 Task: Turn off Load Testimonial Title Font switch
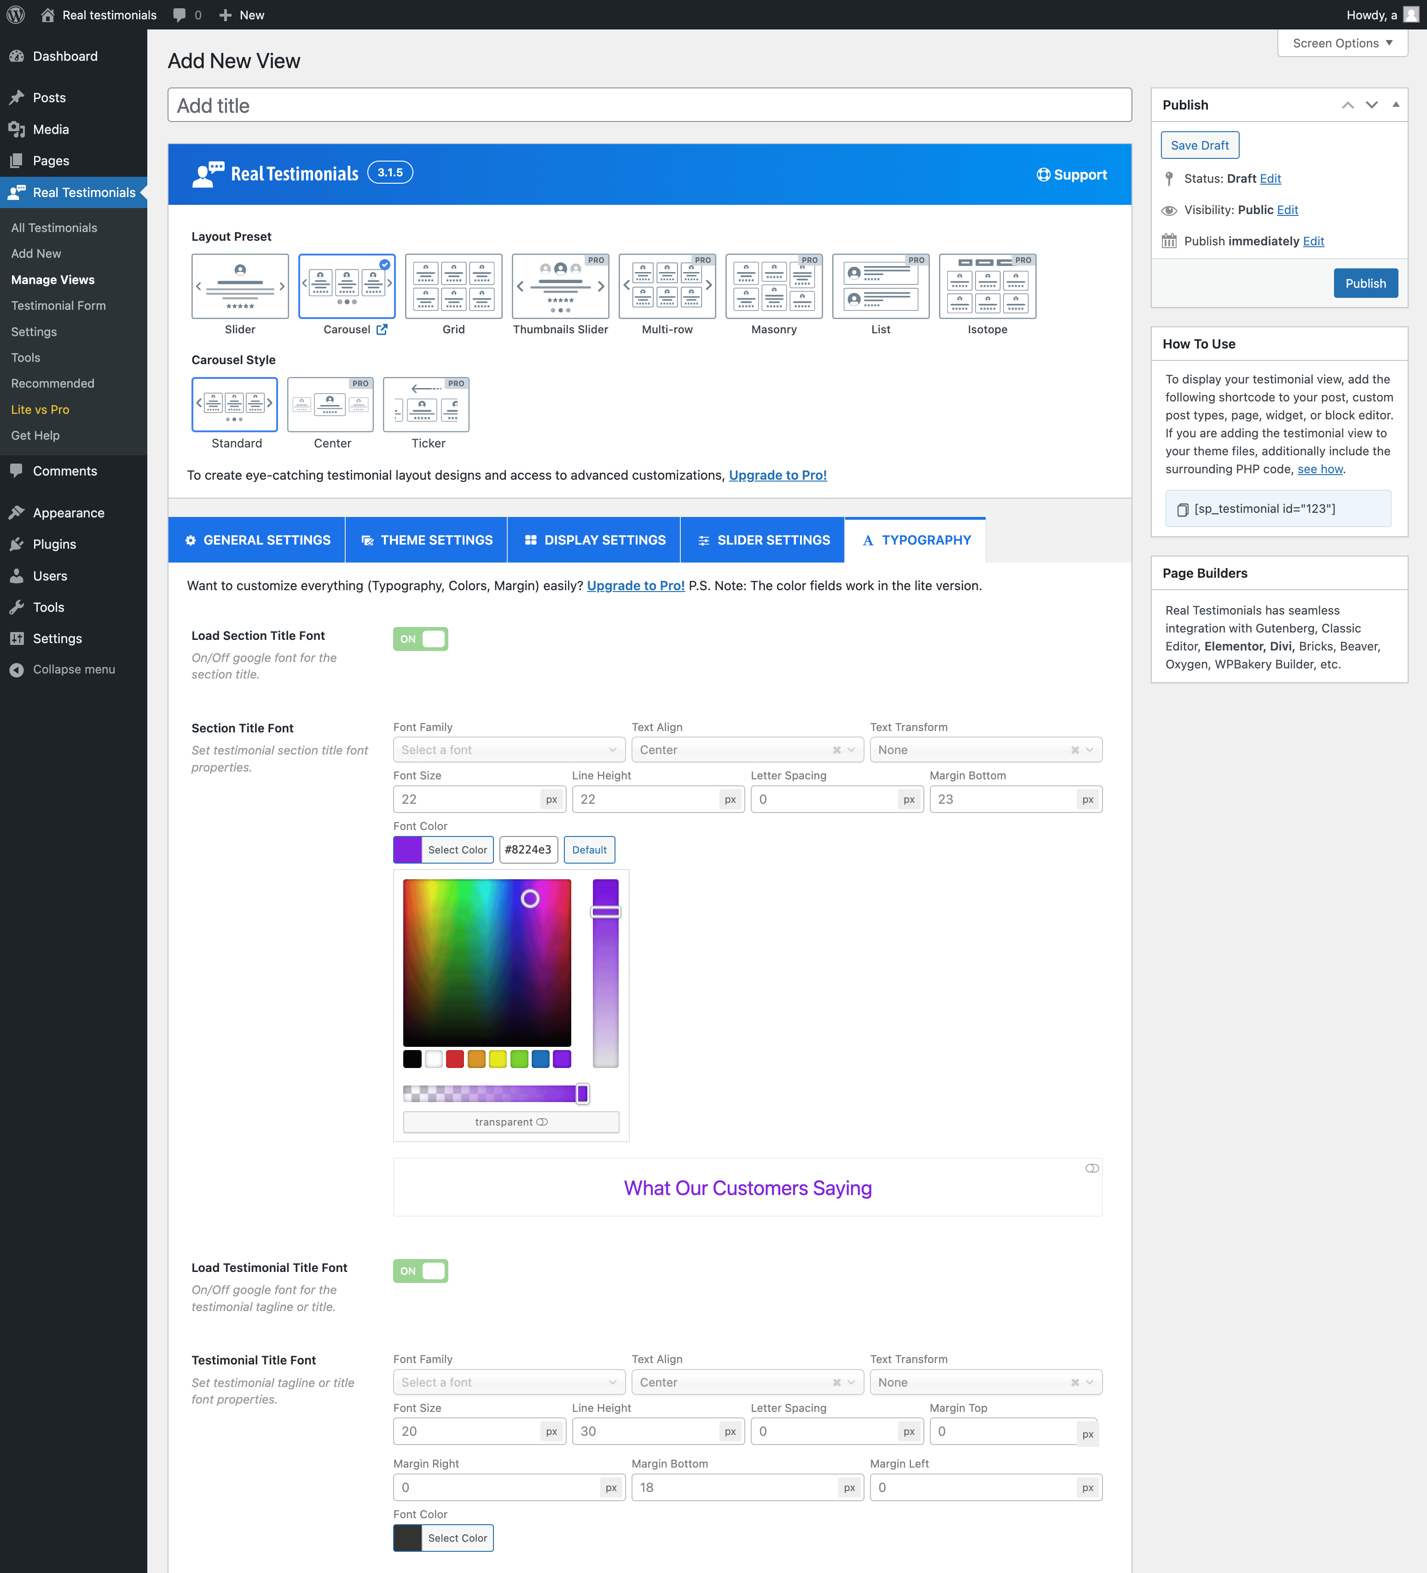pyautogui.click(x=421, y=1271)
